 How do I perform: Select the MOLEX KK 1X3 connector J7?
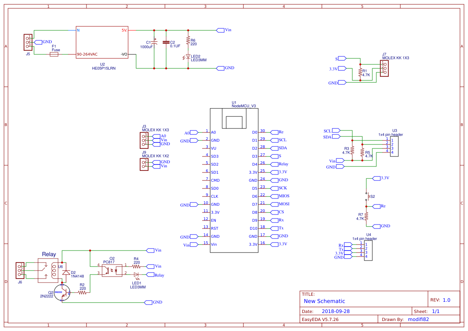[384, 68]
